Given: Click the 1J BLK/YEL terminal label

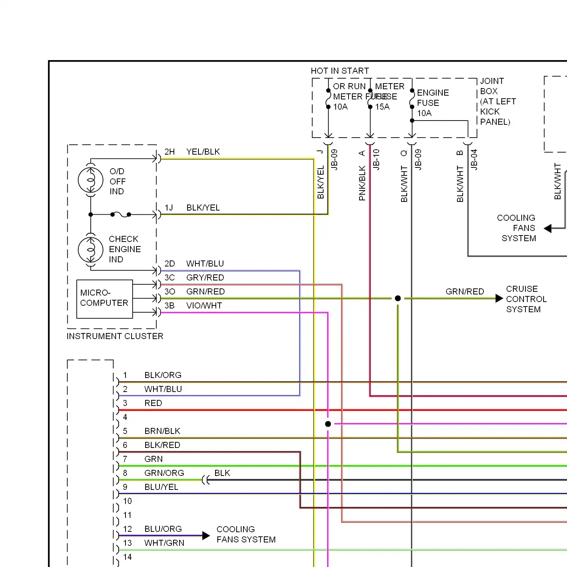Looking at the screenshot, I should point(192,208).
